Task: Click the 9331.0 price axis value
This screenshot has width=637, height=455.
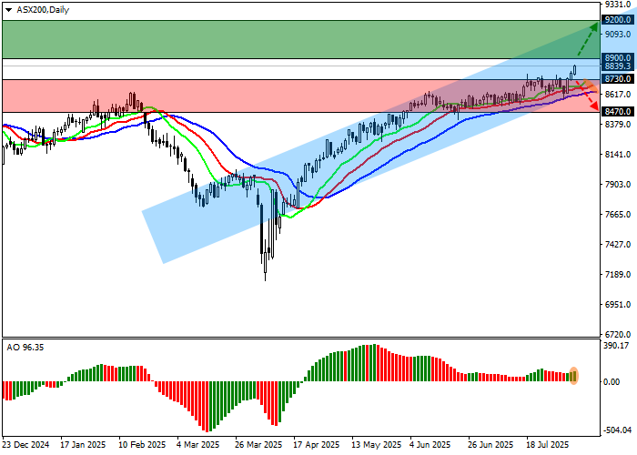Action: 618,5
